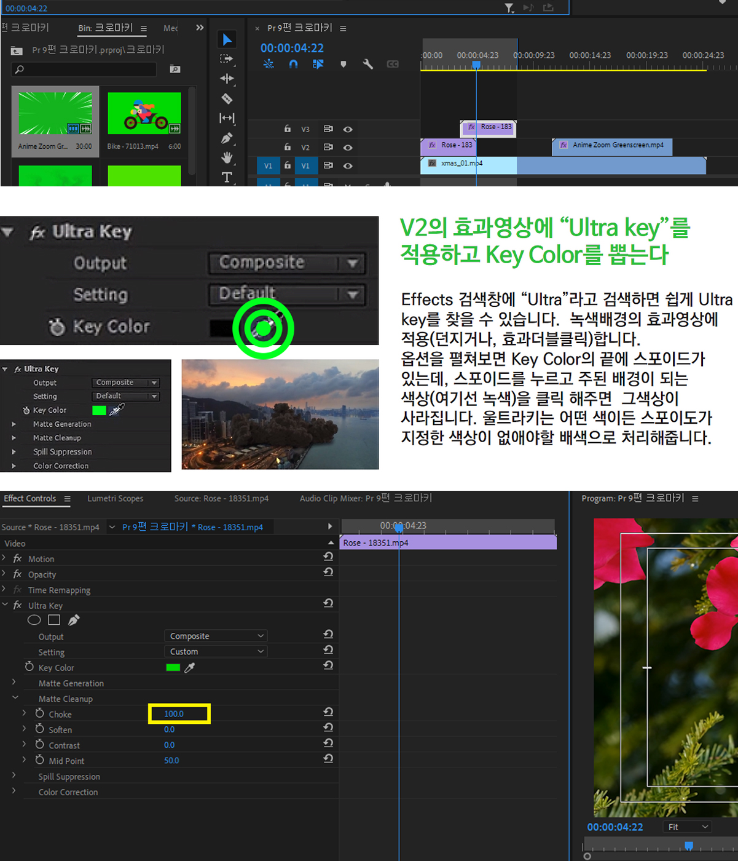Screen dimensions: 738x861
Task: Toggle V3 track output eye
Action: (348, 129)
